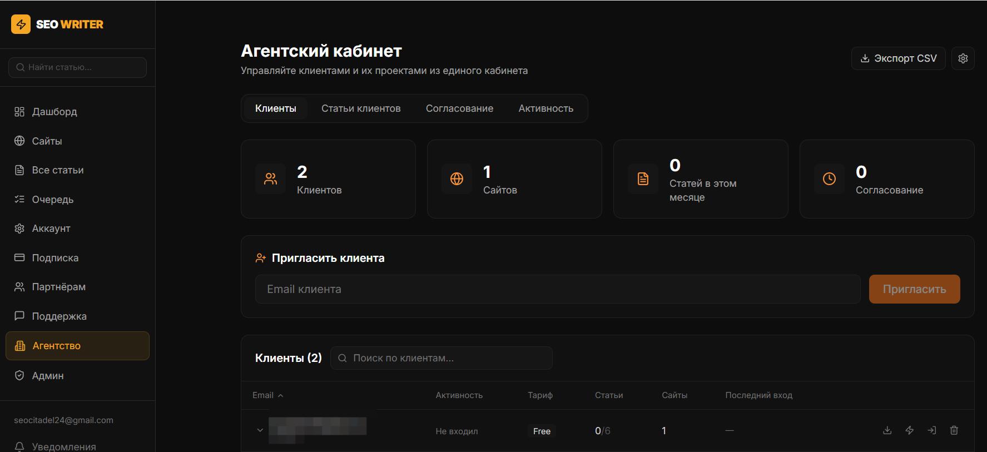Click the Последний вход column header
Viewport: 987px width, 452px height.
point(758,395)
